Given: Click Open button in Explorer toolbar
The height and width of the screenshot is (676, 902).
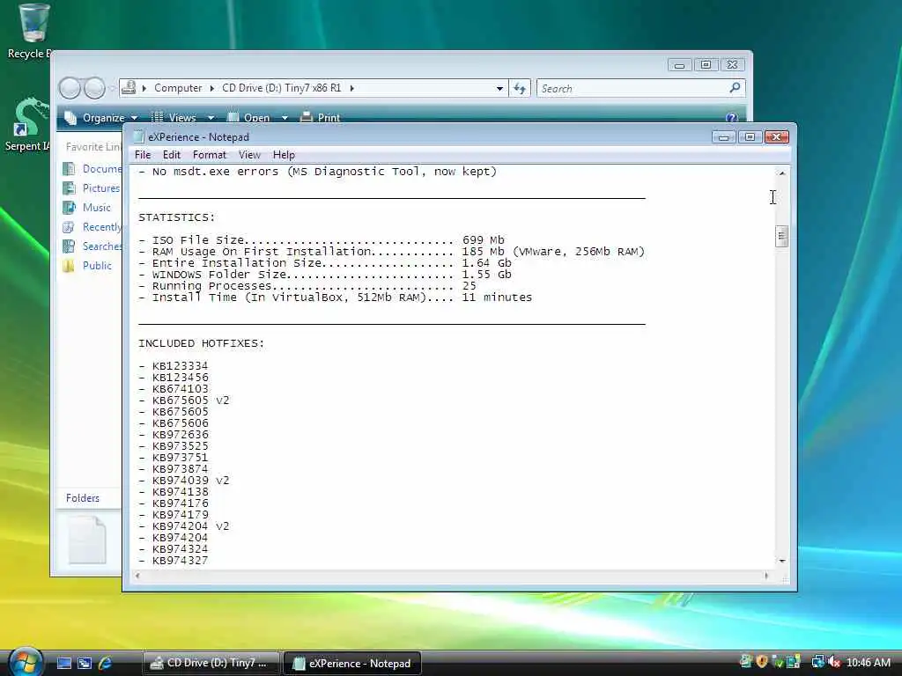Looking at the screenshot, I should [x=249, y=117].
